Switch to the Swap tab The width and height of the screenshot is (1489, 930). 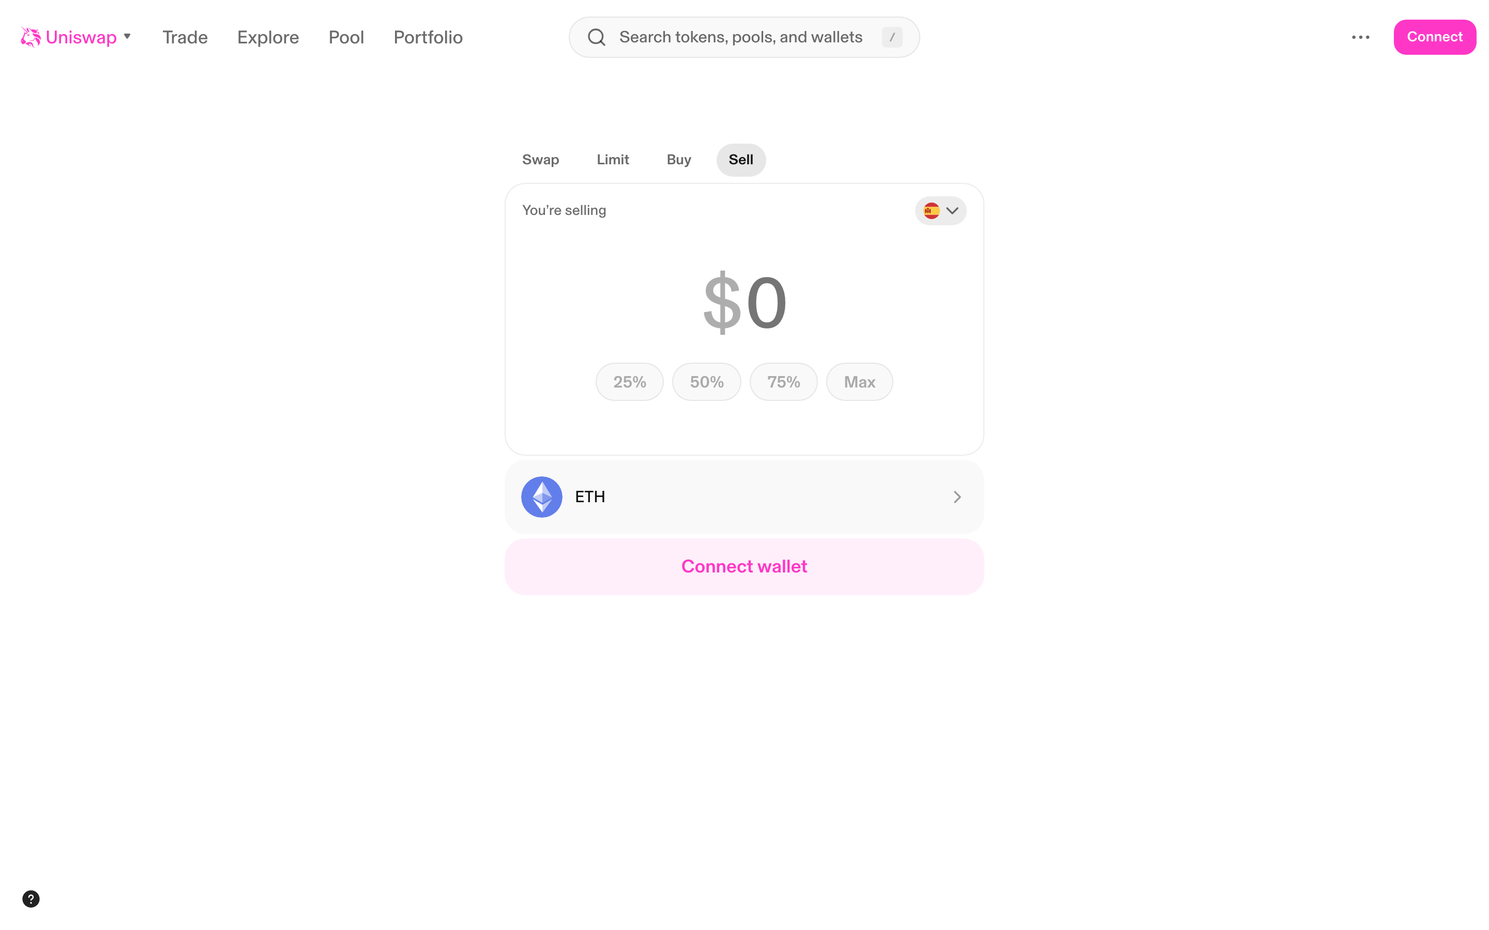pyautogui.click(x=540, y=159)
